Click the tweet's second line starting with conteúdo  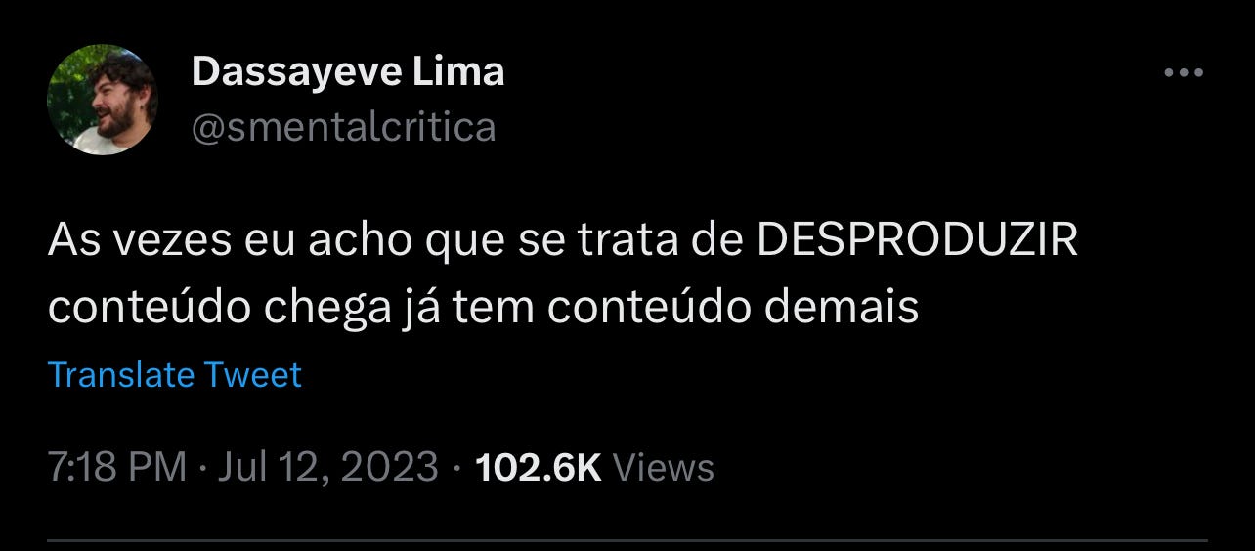point(484,308)
